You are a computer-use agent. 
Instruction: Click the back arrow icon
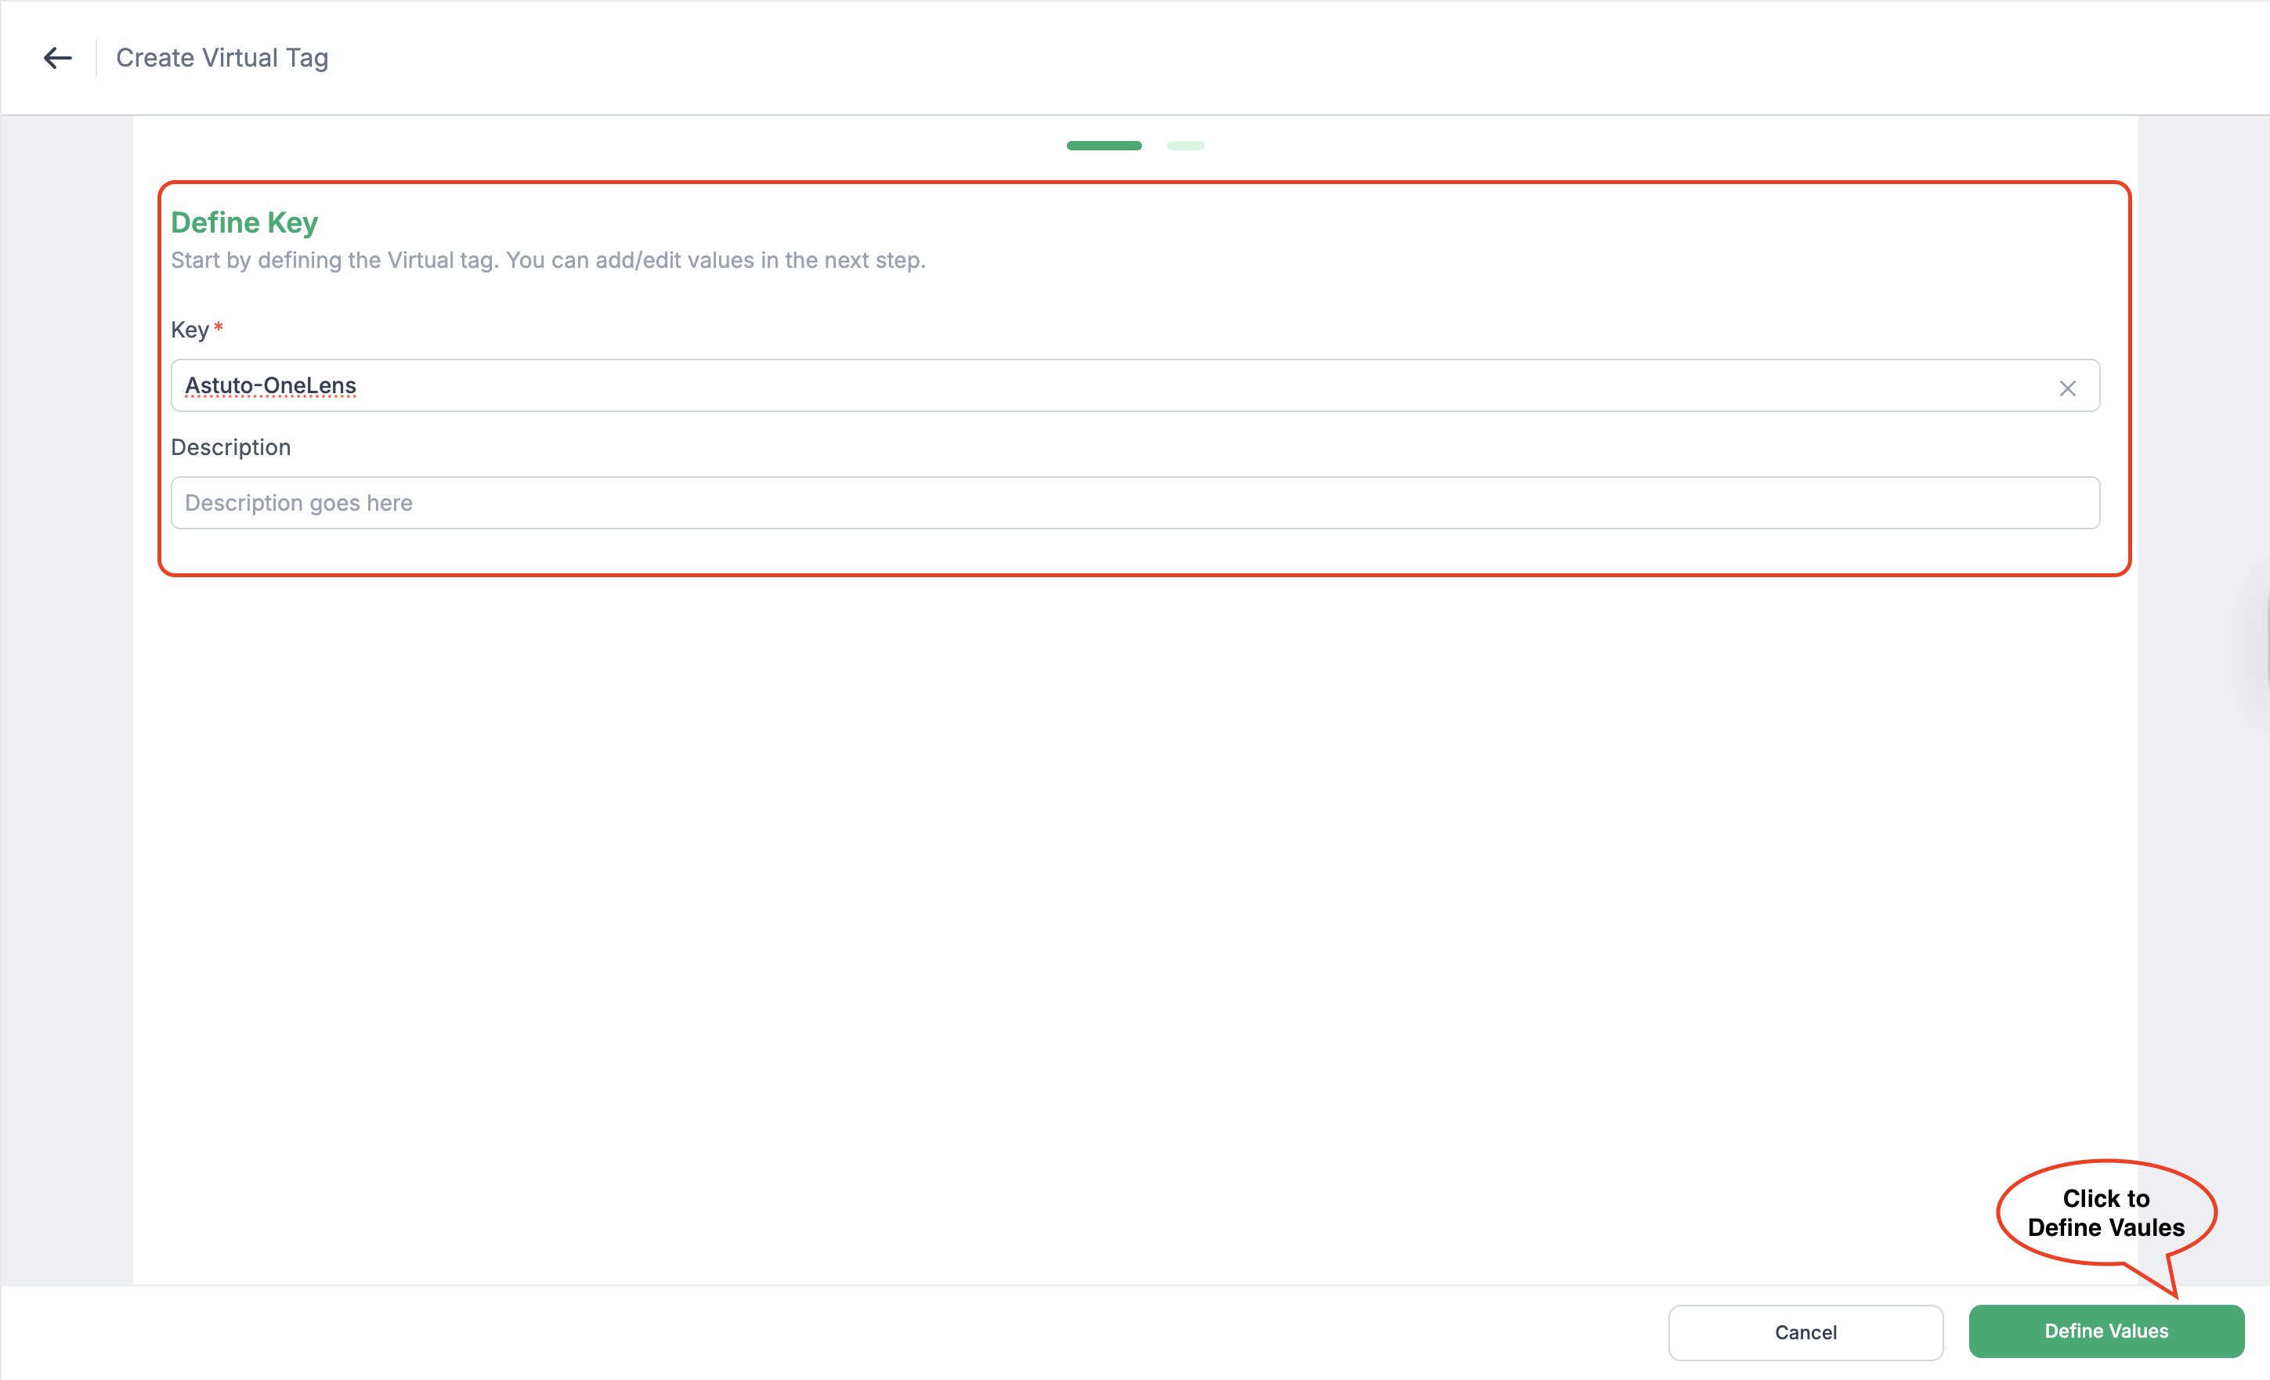pyautogui.click(x=57, y=58)
